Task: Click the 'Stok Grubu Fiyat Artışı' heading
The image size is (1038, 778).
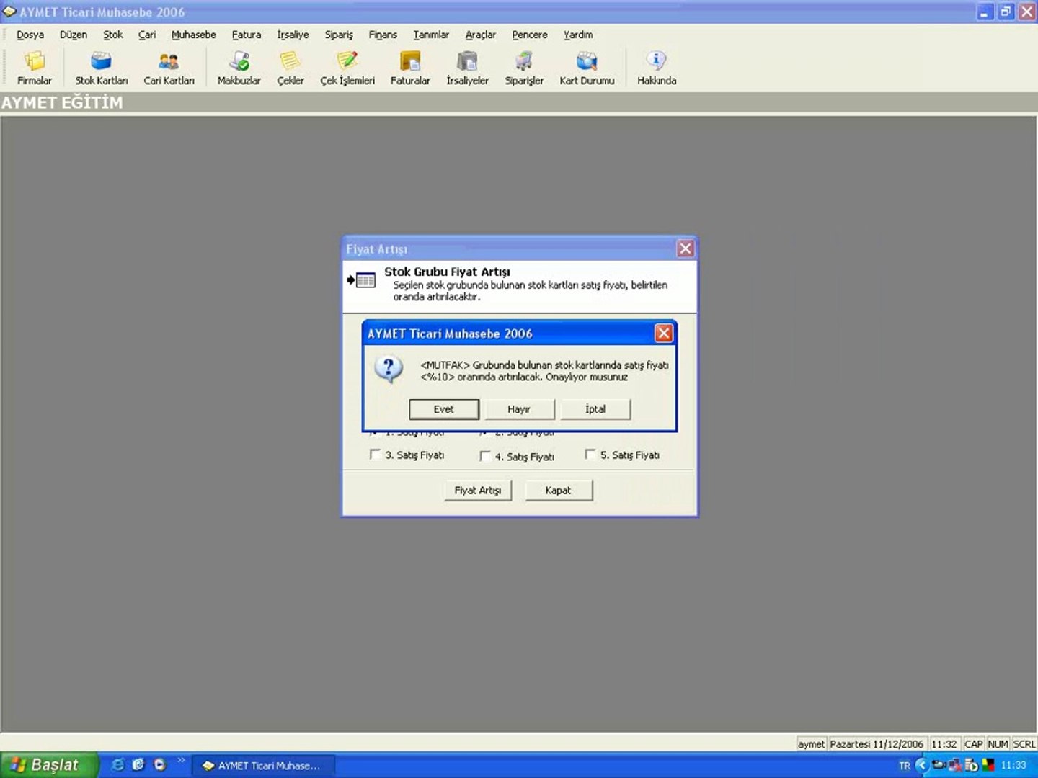Action: tap(447, 272)
